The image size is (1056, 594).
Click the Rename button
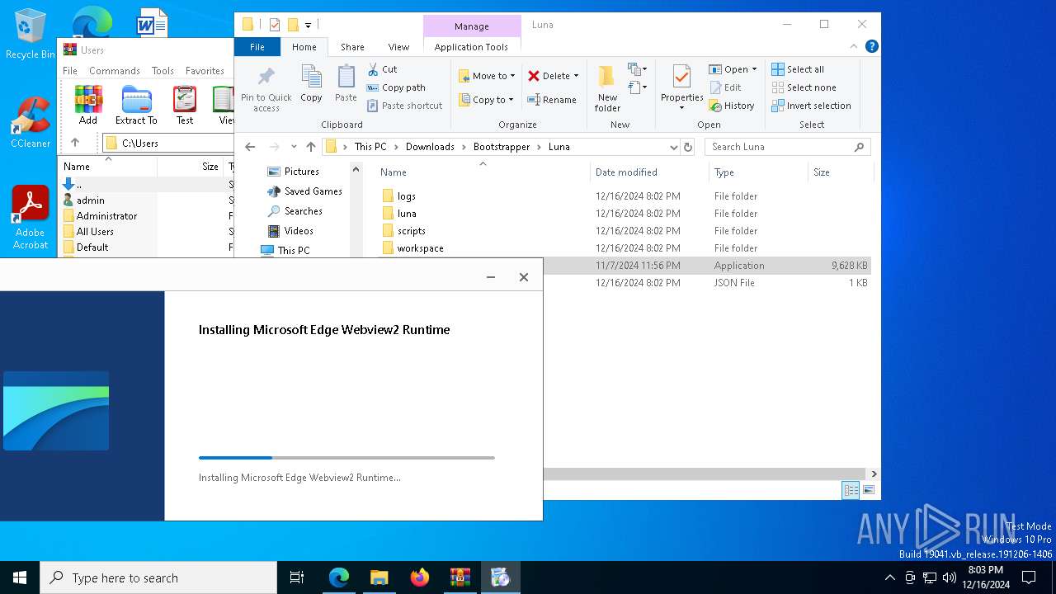pos(552,100)
